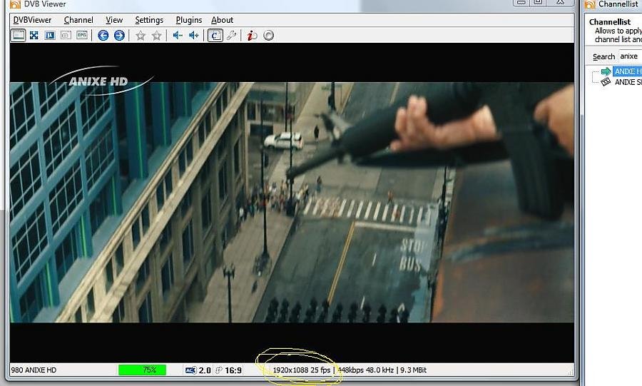This screenshot has width=642, height=386.
Task: Open the EPG window from the toolbar
Action: [82, 35]
